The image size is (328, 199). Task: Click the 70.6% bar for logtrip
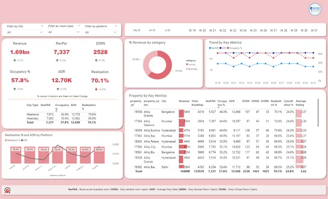tap(16, 155)
